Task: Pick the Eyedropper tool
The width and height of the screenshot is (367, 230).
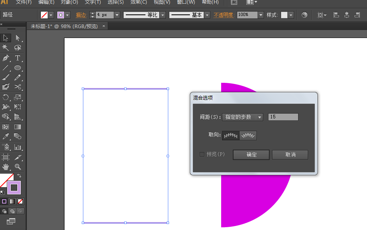Action: [x=6, y=136]
